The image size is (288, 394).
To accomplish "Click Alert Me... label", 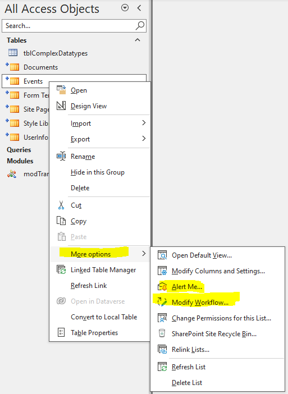I will (x=187, y=287).
